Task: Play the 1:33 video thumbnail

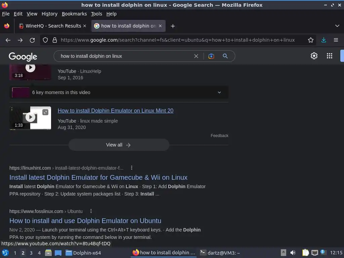Action: pyautogui.click(x=30, y=118)
